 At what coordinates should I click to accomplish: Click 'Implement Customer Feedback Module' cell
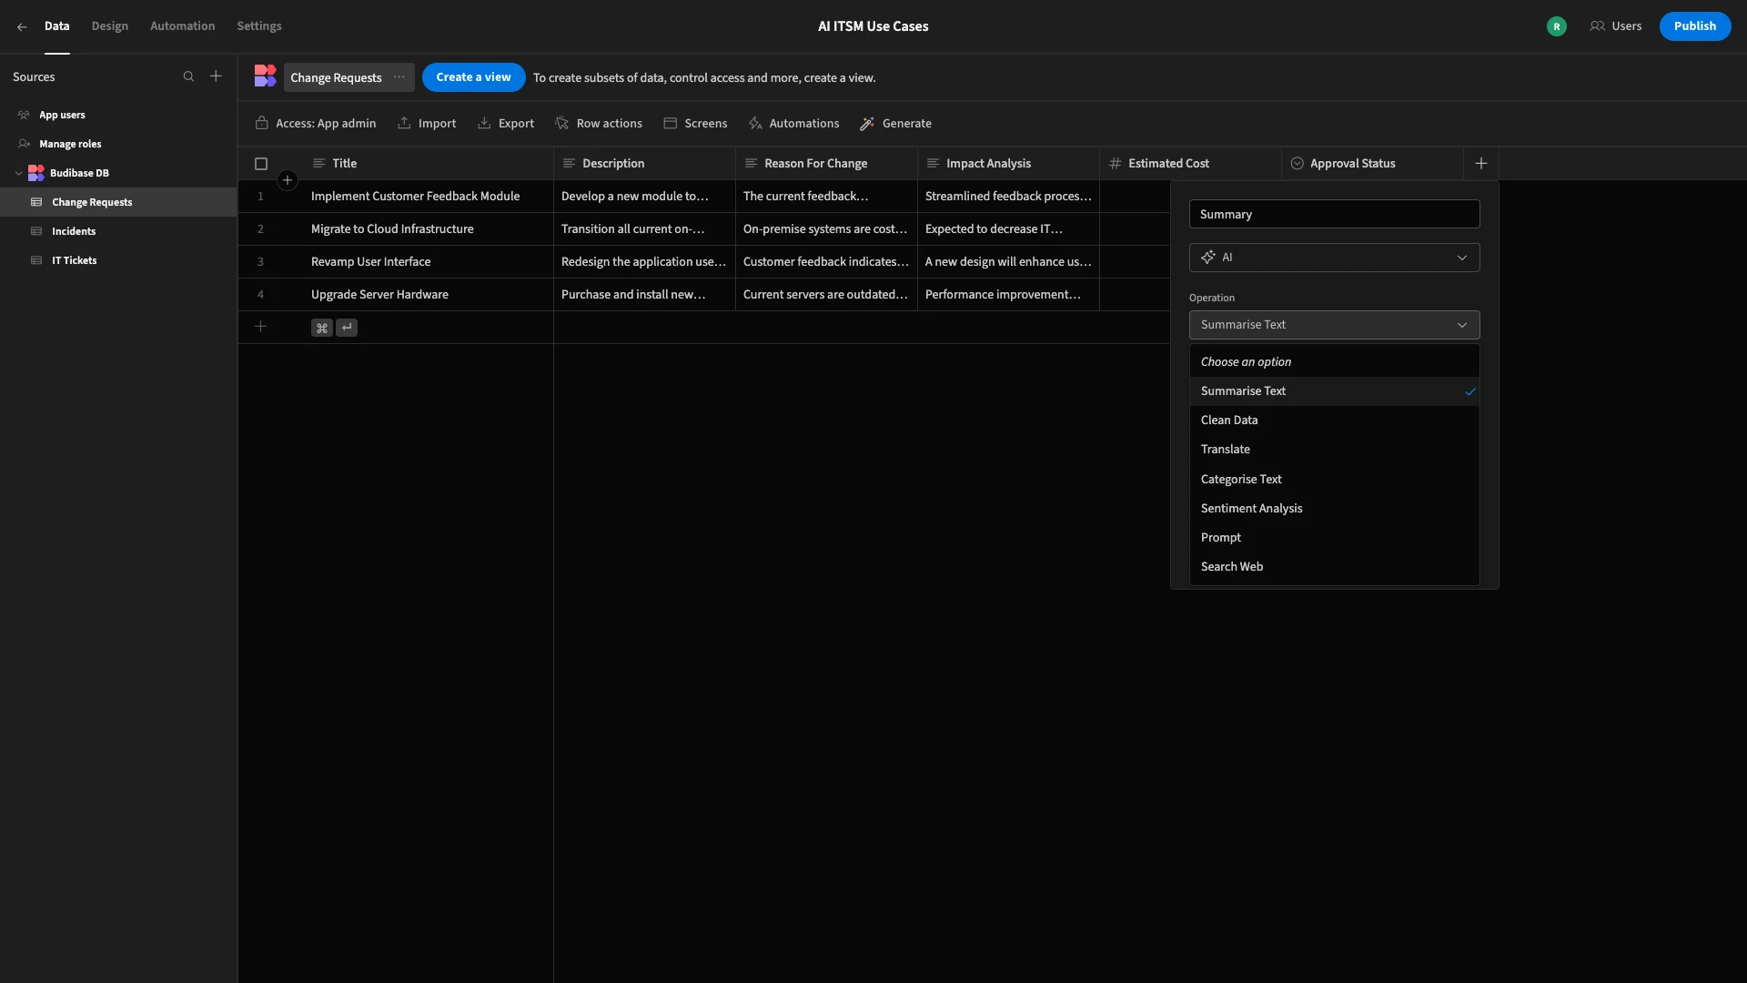[428, 197]
